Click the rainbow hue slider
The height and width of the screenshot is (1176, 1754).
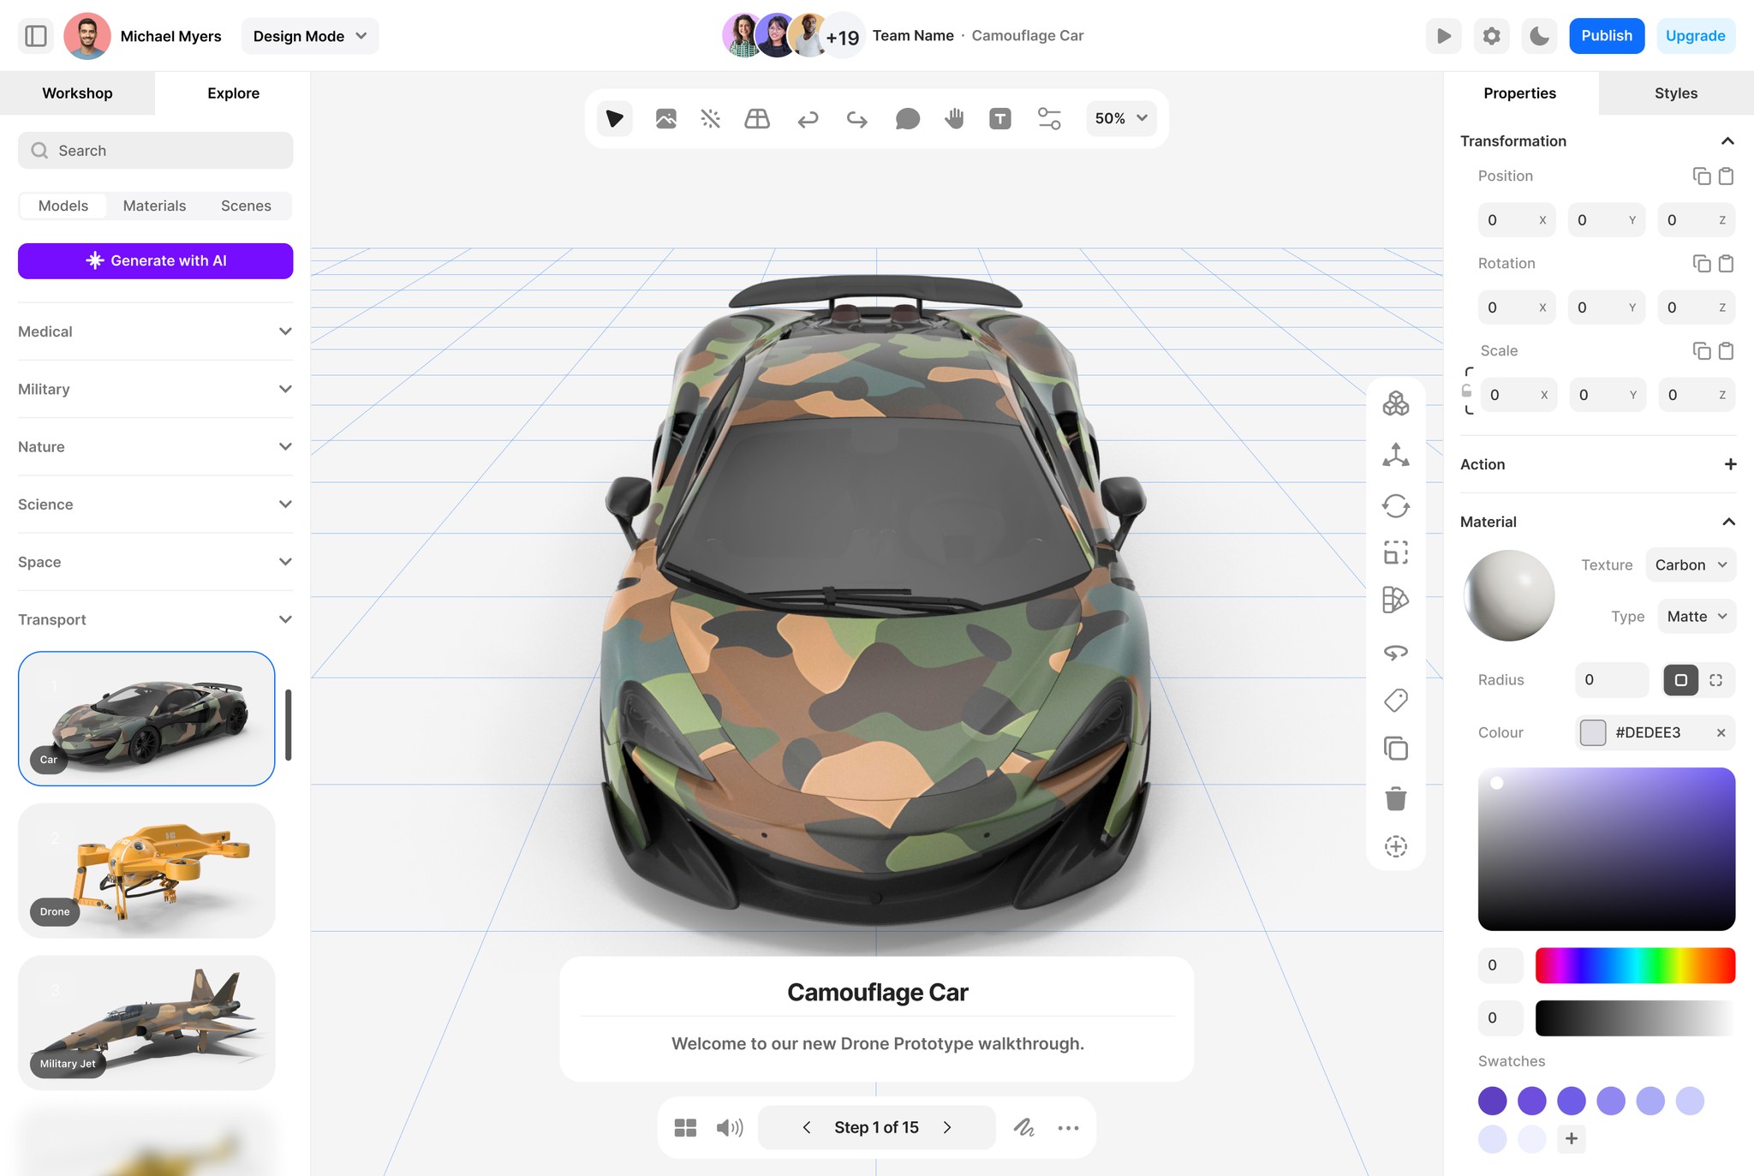click(x=1634, y=965)
